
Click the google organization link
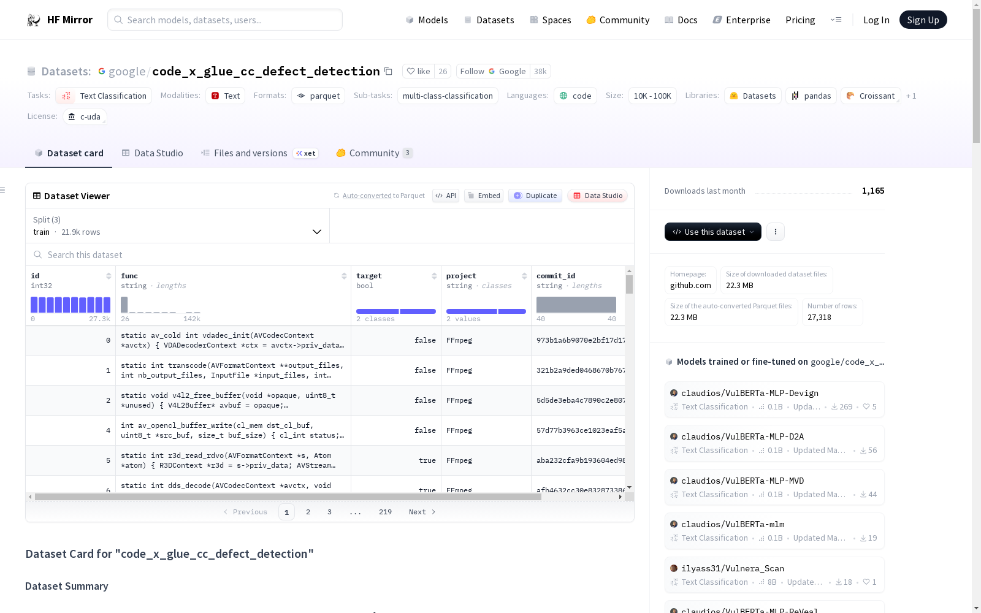(x=127, y=72)
